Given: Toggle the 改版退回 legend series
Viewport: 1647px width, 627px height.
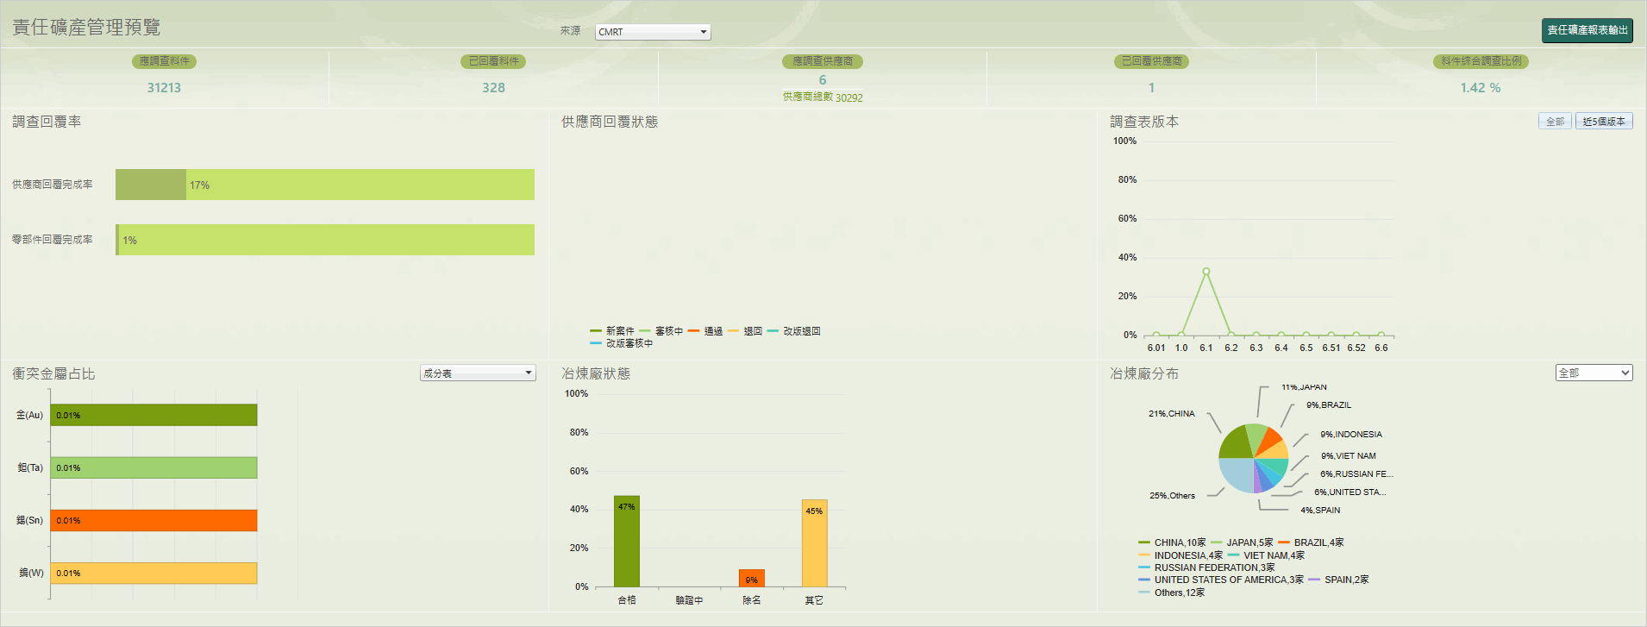Looking at the screenshot, I should (794, 331).
